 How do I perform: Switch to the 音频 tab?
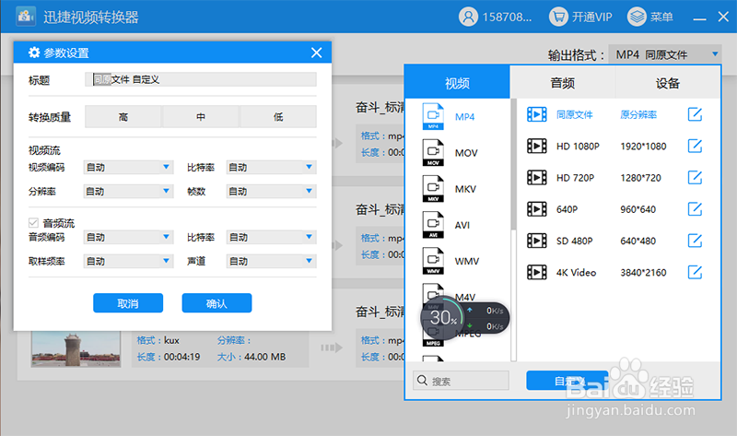(x=563, y=83)
